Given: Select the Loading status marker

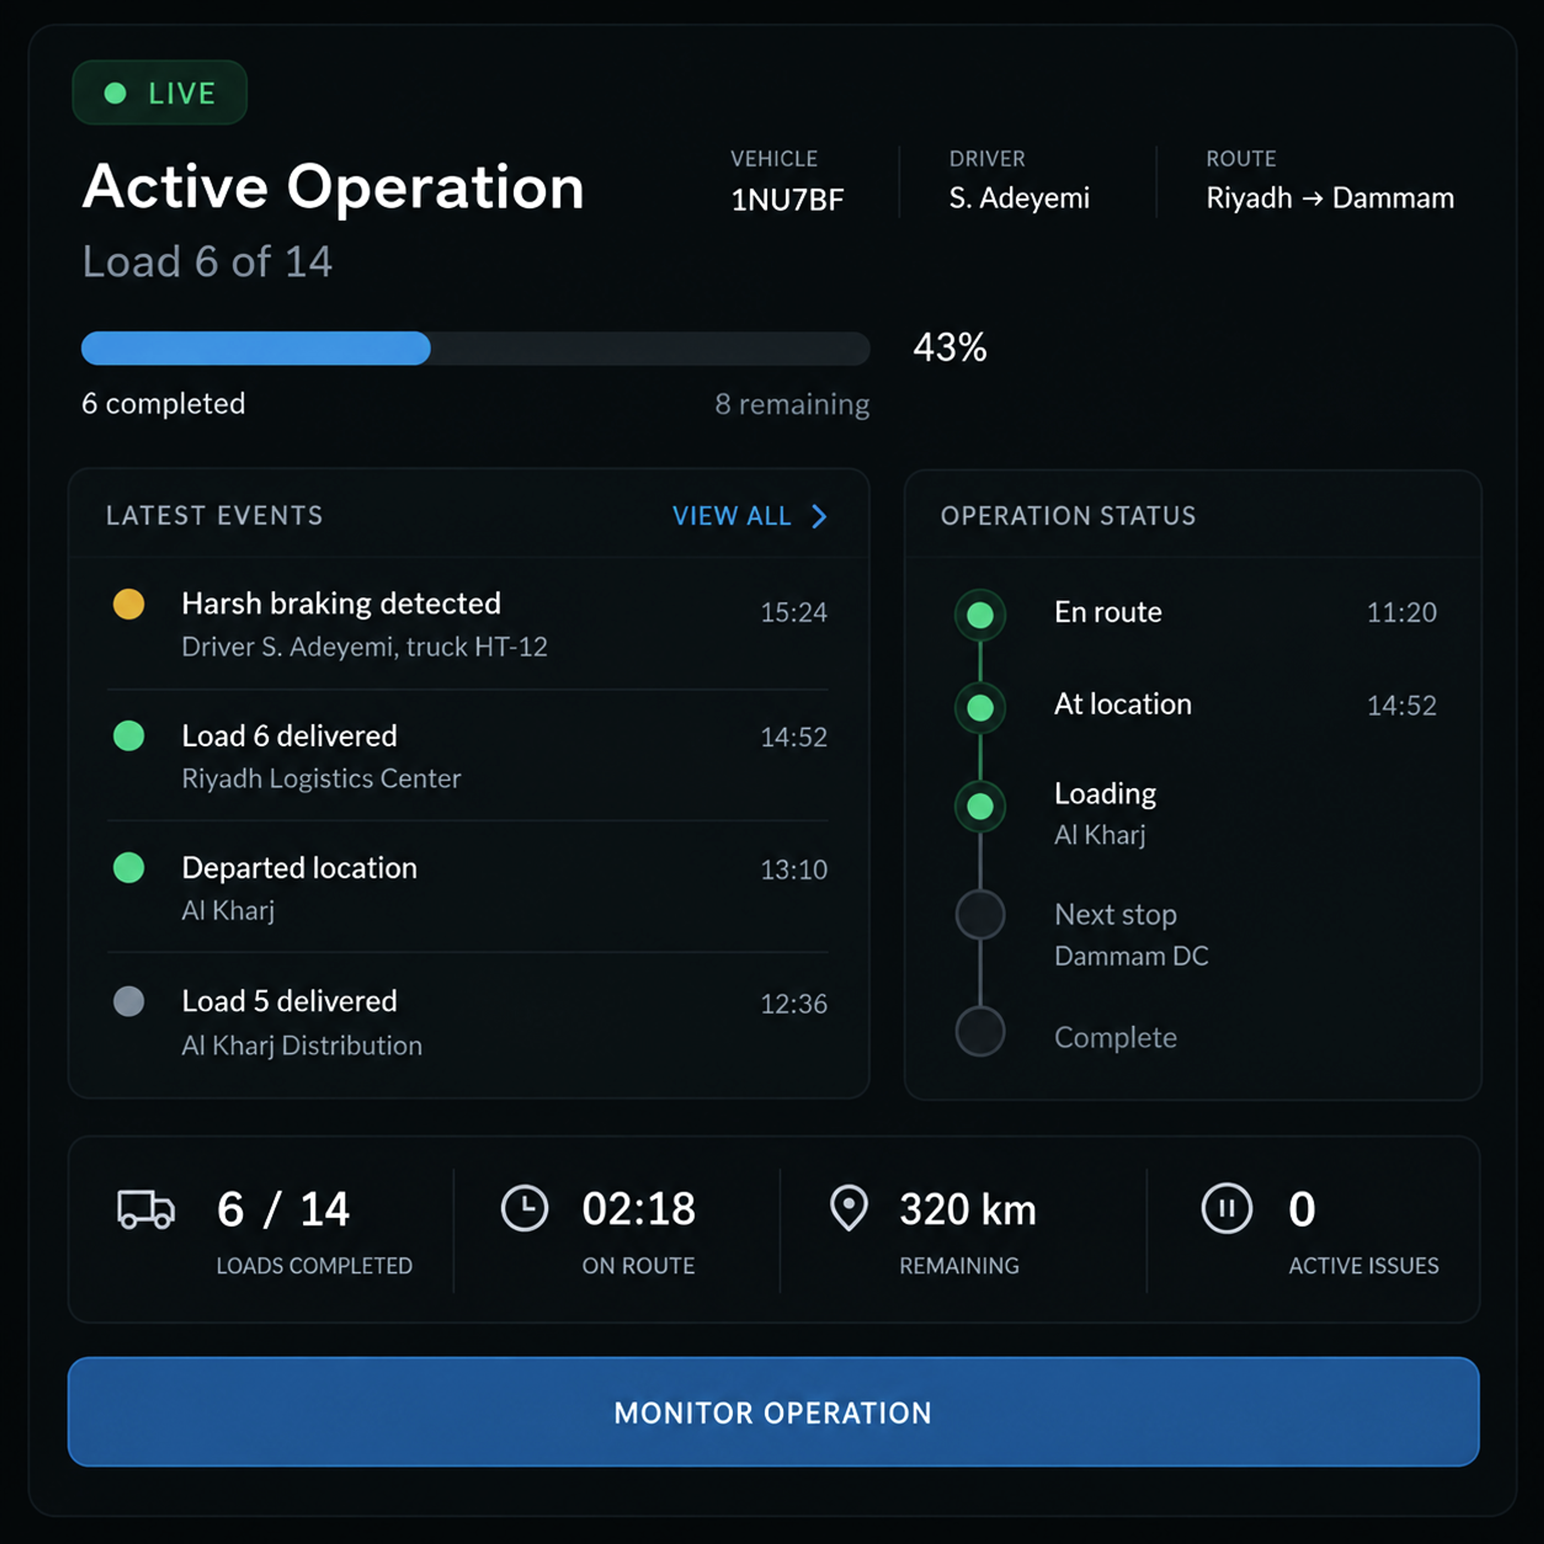Looking at the screenshot, I should [x=981, y=806].
